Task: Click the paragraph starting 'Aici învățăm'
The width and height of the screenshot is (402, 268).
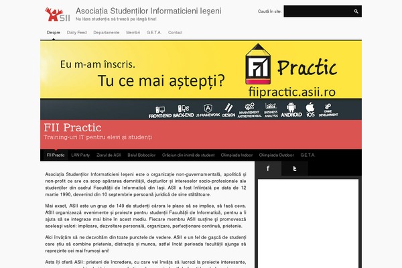Action: tap(145, 244)
